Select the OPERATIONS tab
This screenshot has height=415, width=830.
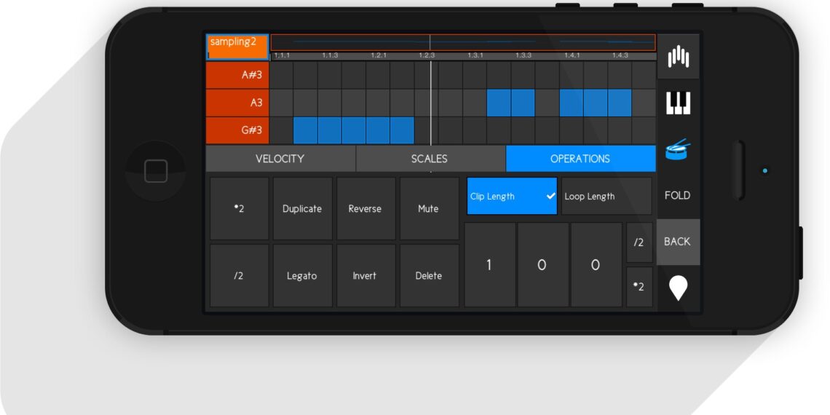(x=580, y=159)
